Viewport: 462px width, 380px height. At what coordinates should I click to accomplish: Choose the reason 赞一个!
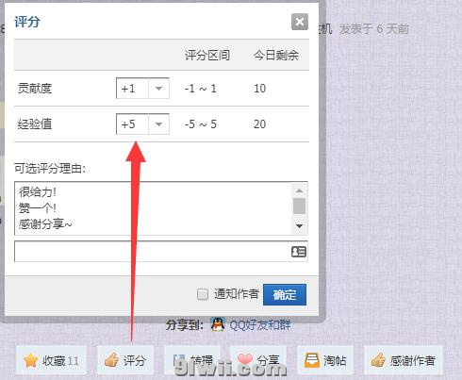click(38, 207)
